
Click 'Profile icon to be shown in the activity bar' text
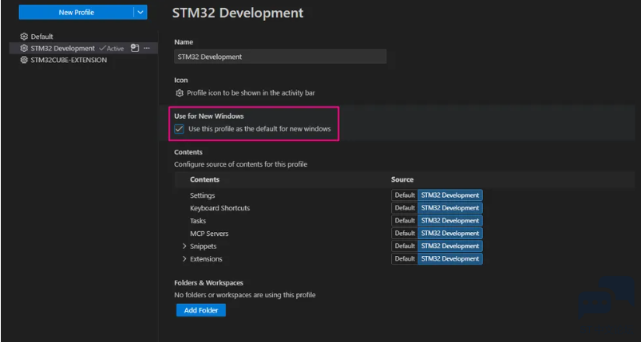251,93
